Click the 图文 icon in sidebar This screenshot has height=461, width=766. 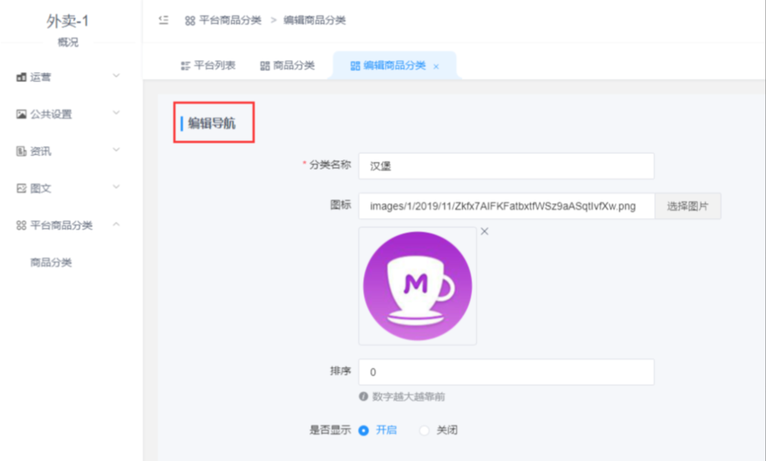click(21, 189)
